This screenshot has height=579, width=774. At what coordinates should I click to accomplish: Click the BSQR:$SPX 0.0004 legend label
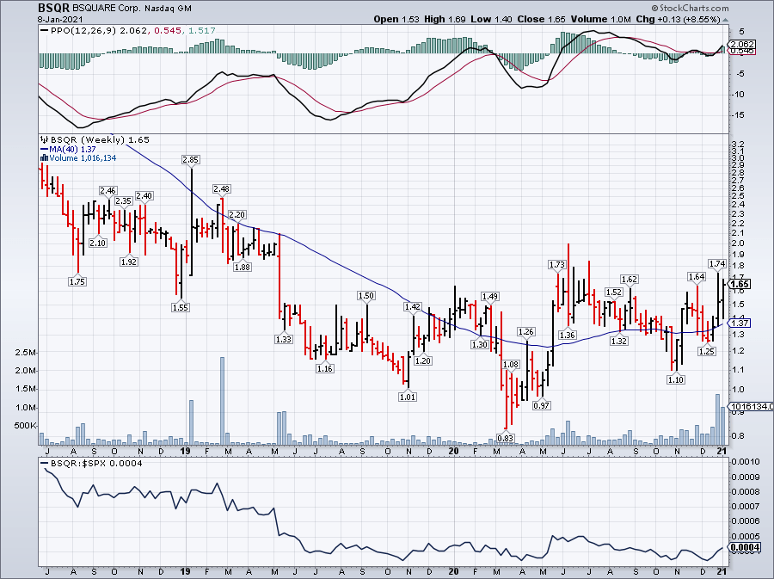click(x=96, y=464)
